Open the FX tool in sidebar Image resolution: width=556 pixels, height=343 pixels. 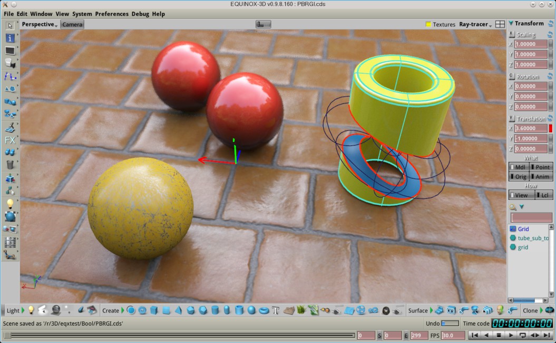pyautogui.click(x=10, y=140)
